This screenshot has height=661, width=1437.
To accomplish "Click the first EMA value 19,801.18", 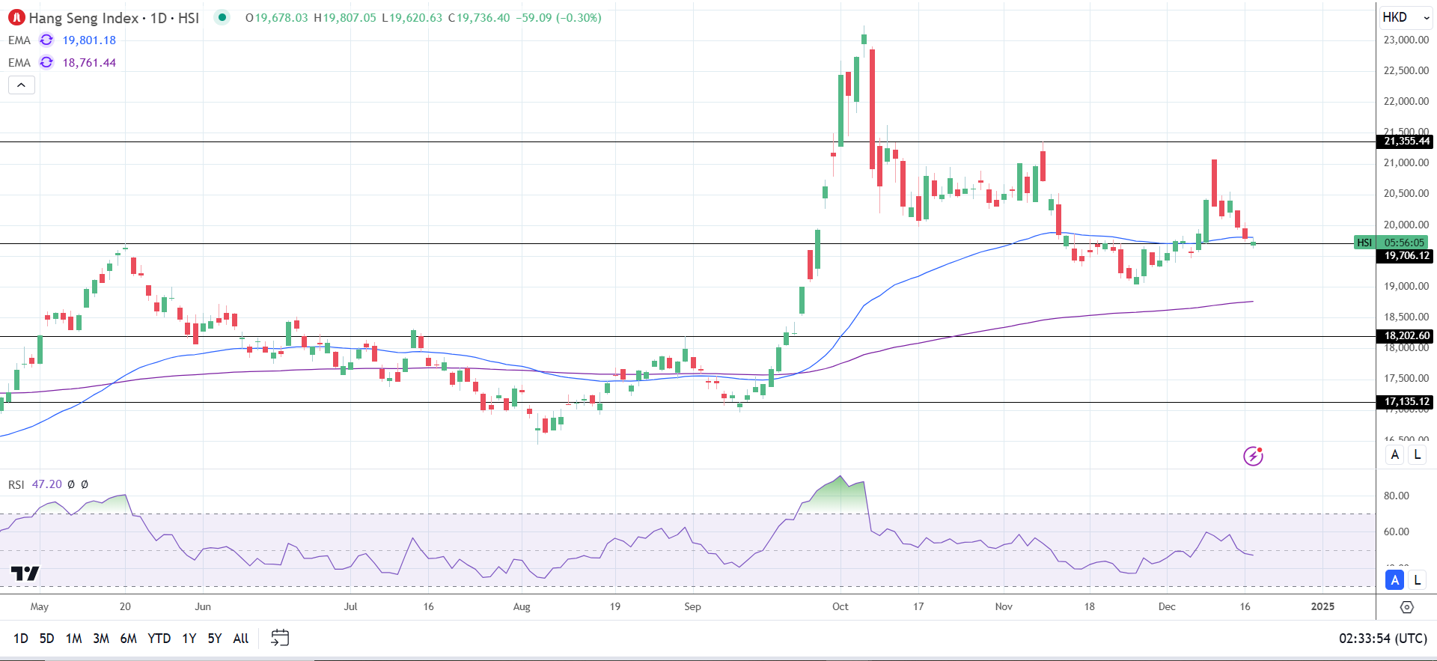I will tap(89, 40).
